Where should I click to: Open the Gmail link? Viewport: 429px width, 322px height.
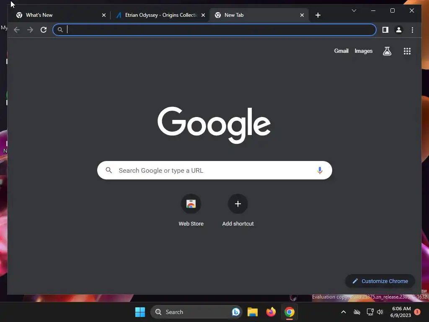click(x=341, y=51)
